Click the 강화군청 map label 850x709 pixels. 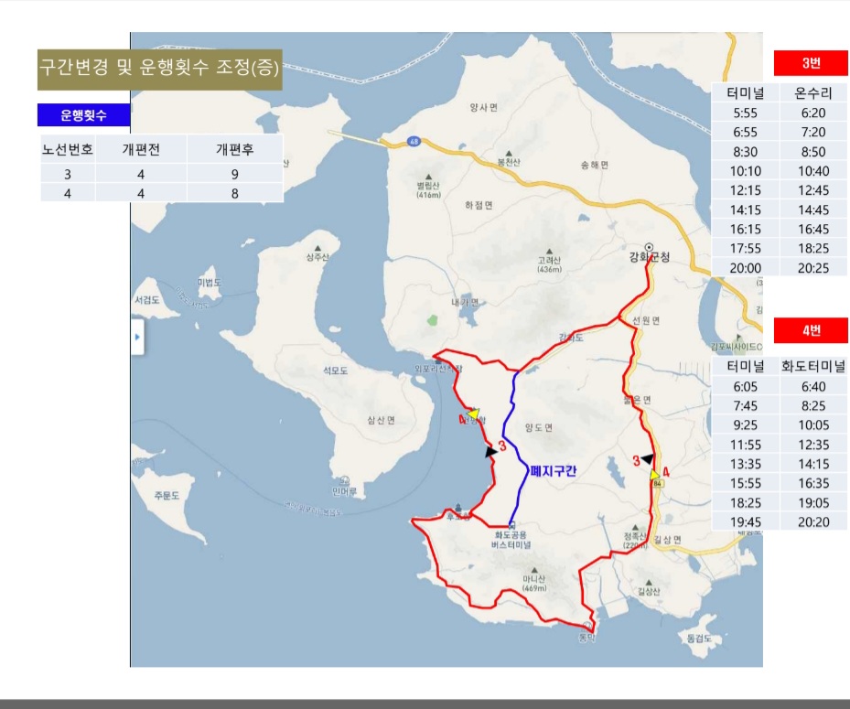click(649, 257)
